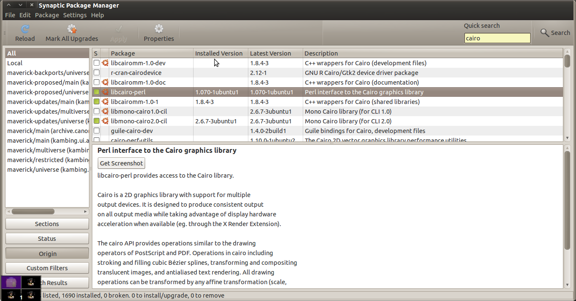Screen dimensions: 576x301
Task: Click the Reload toolbar icon
Action: point(25,29)
